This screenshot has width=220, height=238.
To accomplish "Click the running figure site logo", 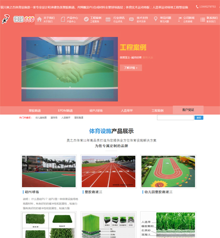I will 6,19.
